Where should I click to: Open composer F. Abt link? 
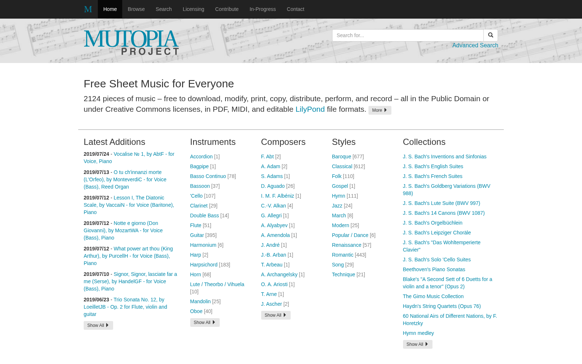click(267, 157)
